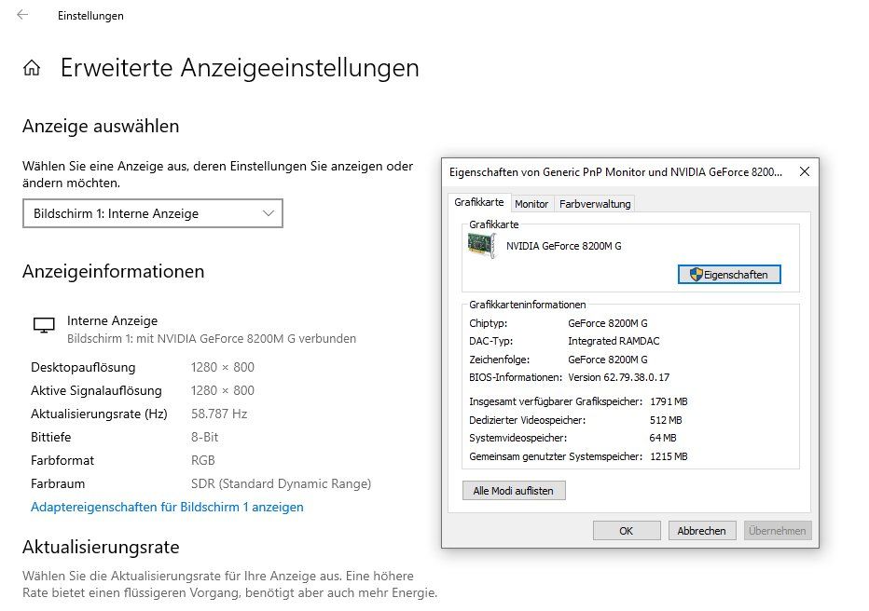The height and width of the screenshot is (611, 869).
Task: Click the Bittiefe value 8-Bit
Action: [204, 437]
